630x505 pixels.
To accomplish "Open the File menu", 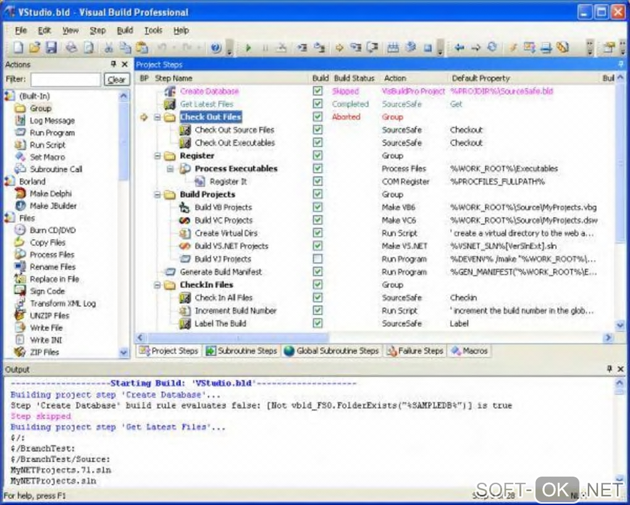I will tap(21, 30).
